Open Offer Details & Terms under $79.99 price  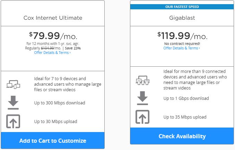click(x=52, y=53)
